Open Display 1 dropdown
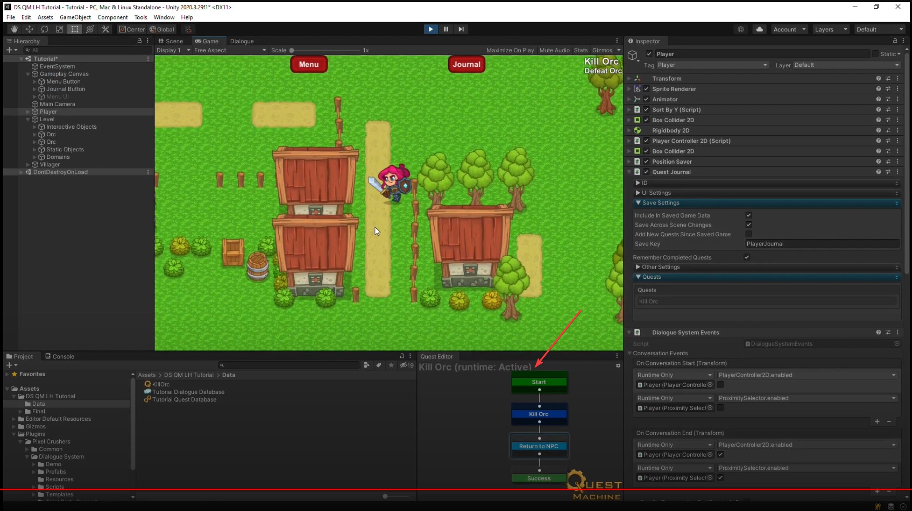Viewport: 912px width, 511px height. click(173, 50)
